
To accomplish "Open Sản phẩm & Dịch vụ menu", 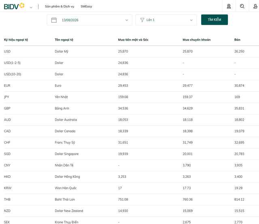I will coord(59,6).
